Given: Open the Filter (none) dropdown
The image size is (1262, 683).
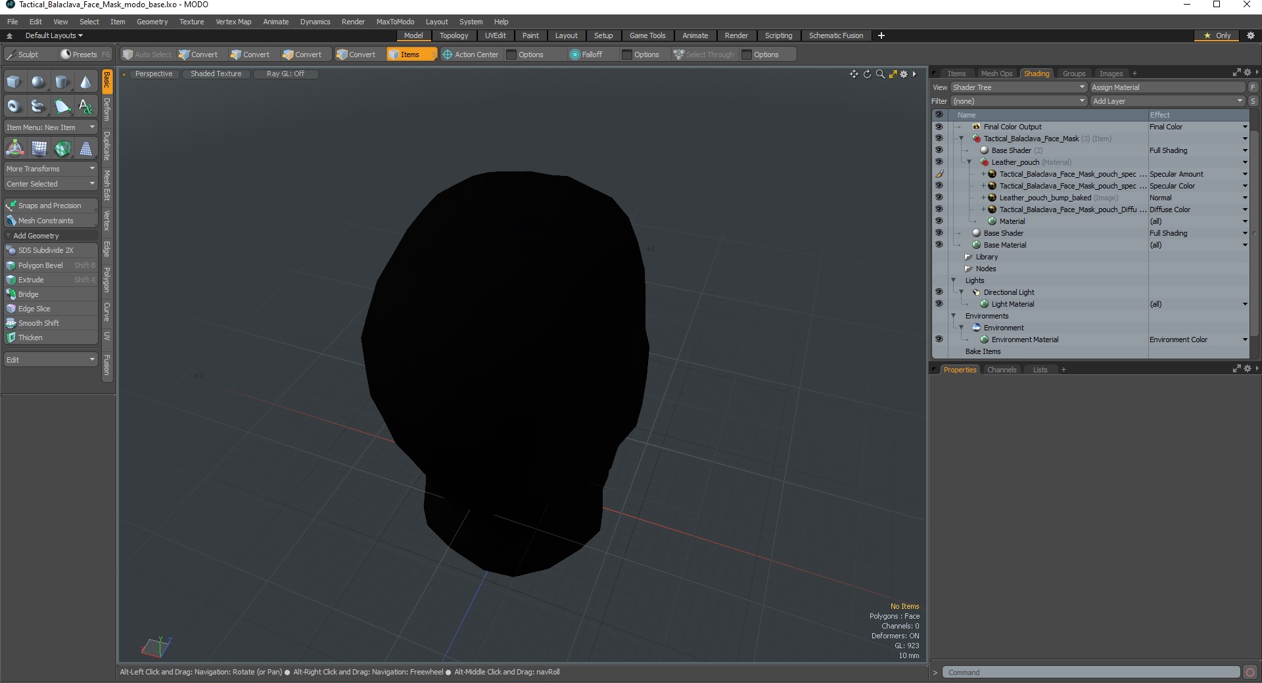Looking at the screenshot, I should tap(1019, 101).
